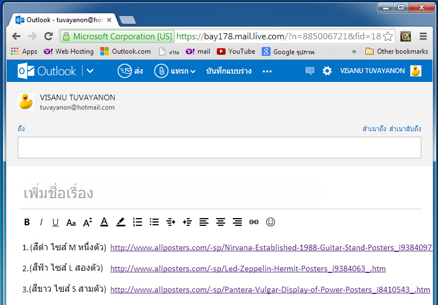Pick the font color tool

pyautogui.click(x=104, y=222)
